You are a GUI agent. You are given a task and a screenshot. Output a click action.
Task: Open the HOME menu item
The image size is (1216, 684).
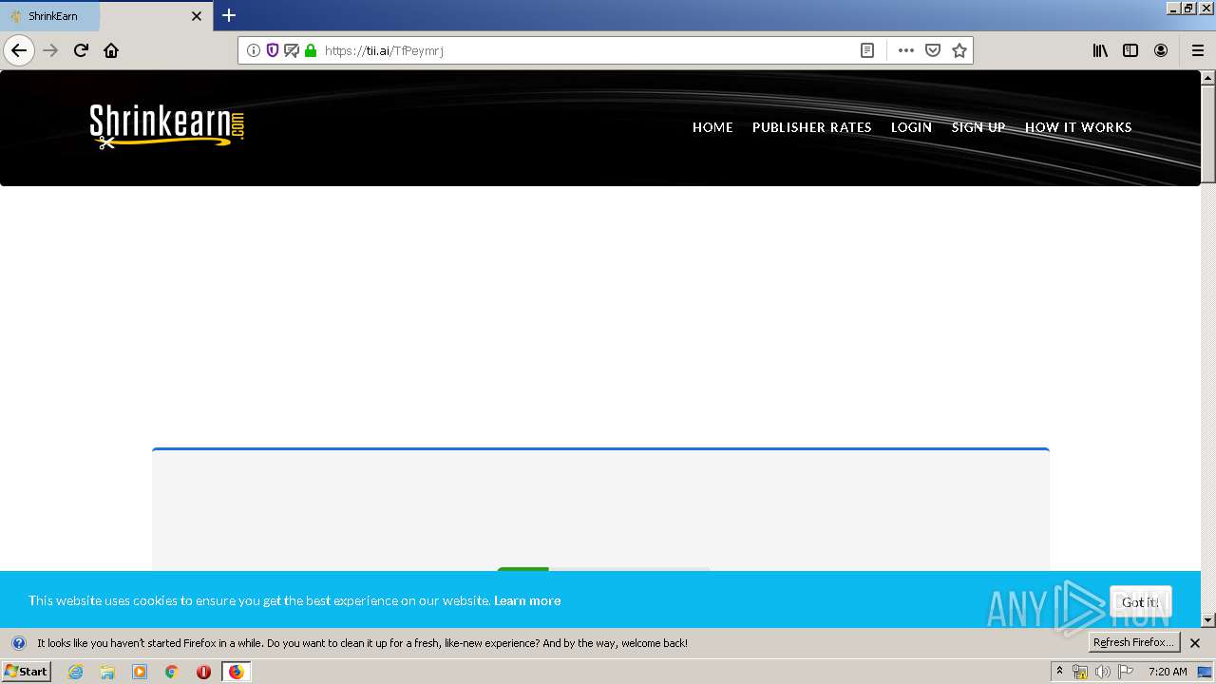coord(712,127)
